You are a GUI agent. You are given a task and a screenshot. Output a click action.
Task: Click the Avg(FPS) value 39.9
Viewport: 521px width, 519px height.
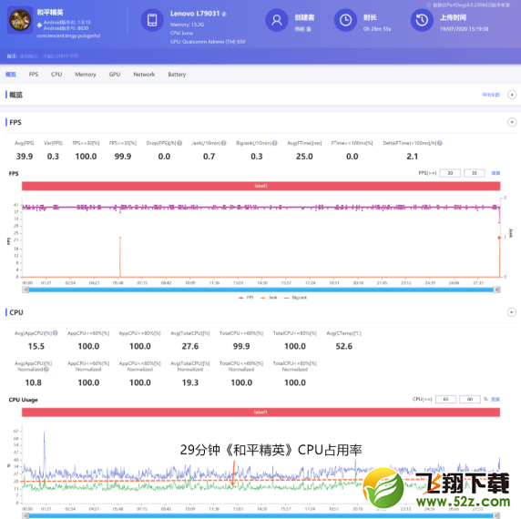25,157
